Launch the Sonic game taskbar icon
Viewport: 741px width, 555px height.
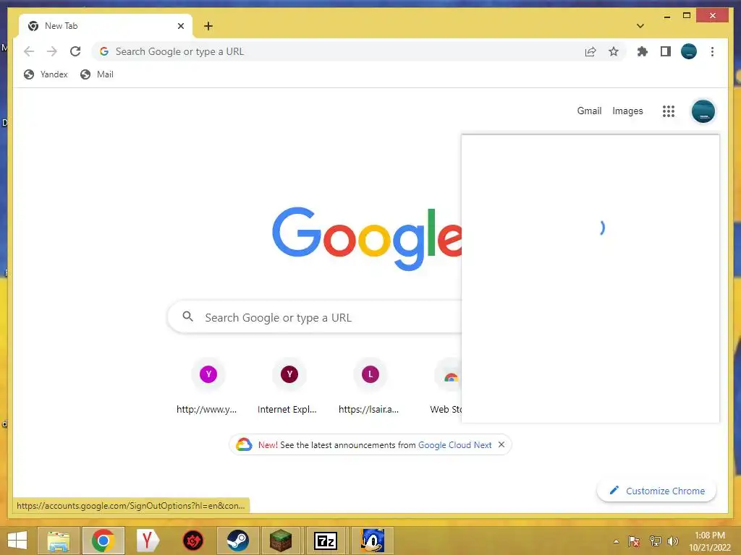pos(372,541)
